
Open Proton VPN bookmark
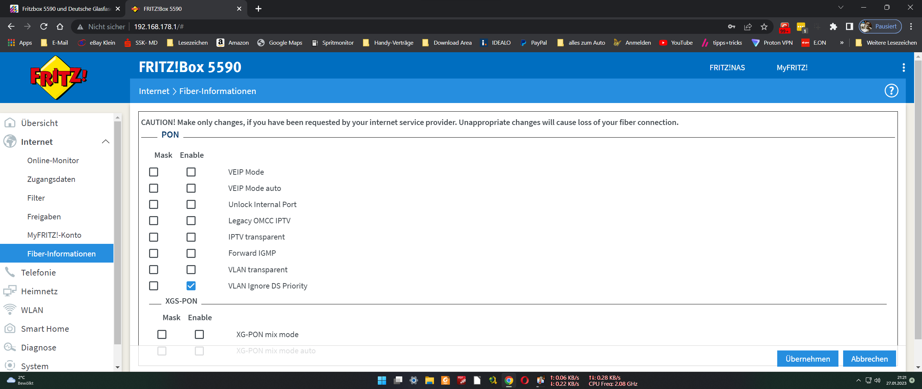(772, 43)
